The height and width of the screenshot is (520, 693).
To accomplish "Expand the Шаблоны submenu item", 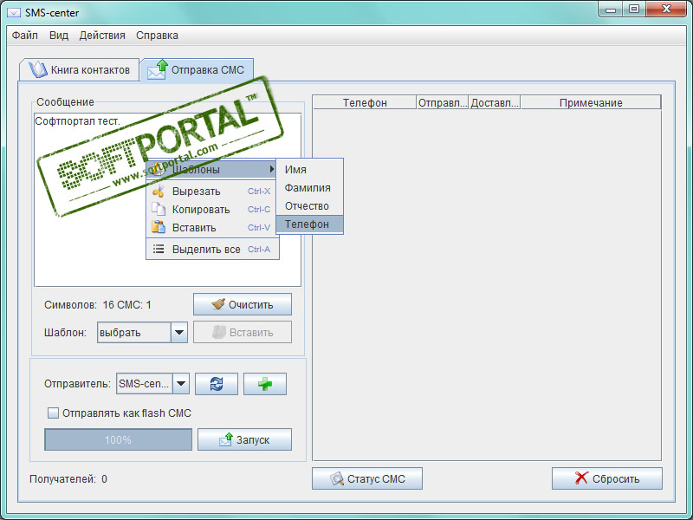I will tap(210, 169).
